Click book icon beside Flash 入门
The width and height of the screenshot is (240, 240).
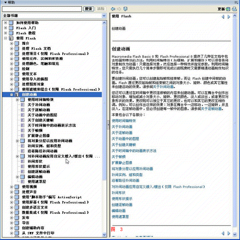(x=11, y=28)
